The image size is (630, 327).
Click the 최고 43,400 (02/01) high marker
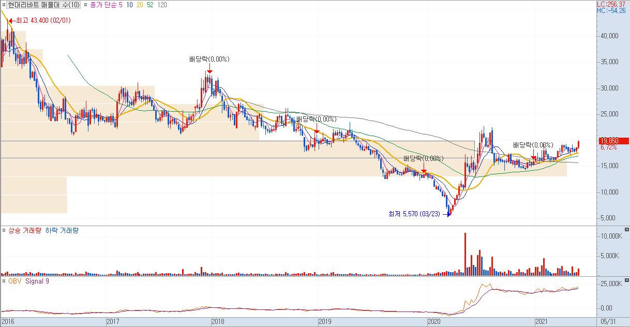pyautogui.click(x=39, y=21)
